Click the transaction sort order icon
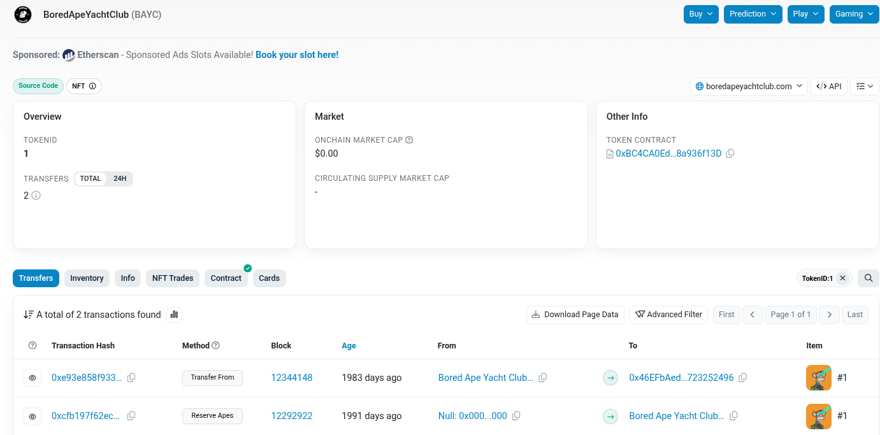Screen dimensions: 880x435 point(29,315)
